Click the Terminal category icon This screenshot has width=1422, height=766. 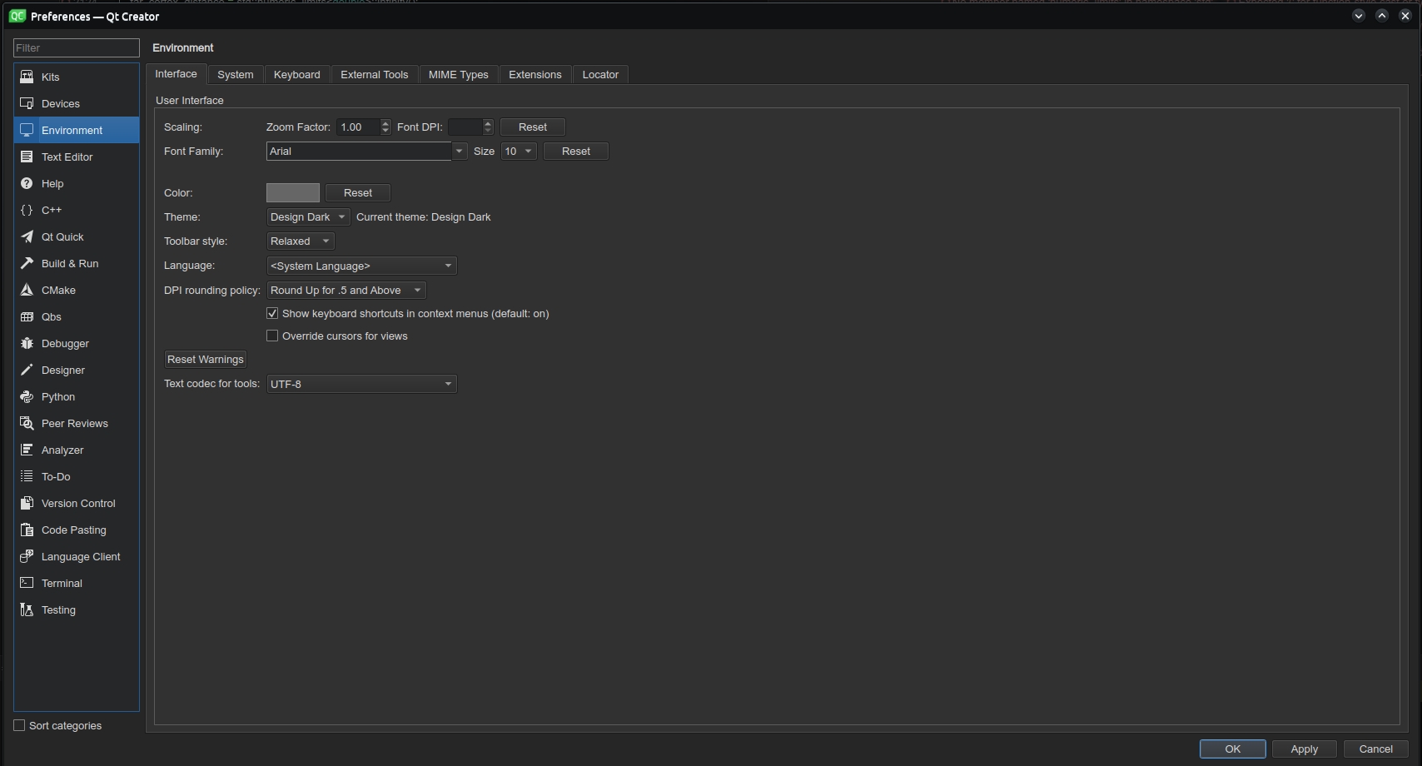27,583
